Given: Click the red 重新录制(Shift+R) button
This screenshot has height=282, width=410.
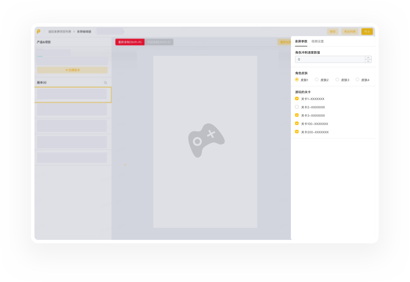Looking at the screenshot, I should (130, 42).
